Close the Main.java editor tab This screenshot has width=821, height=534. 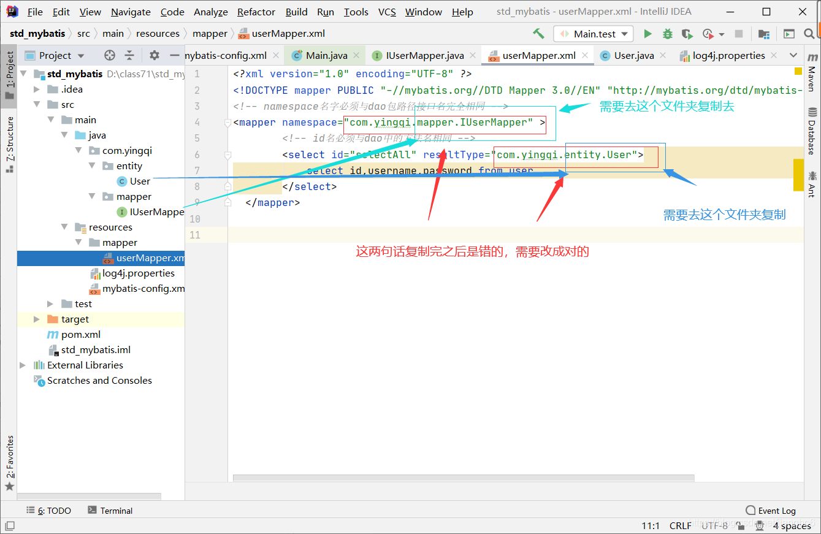tap(357, 55)
